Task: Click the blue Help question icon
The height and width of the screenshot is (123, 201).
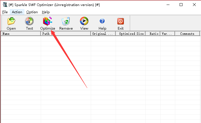Action: click(102, 21)
